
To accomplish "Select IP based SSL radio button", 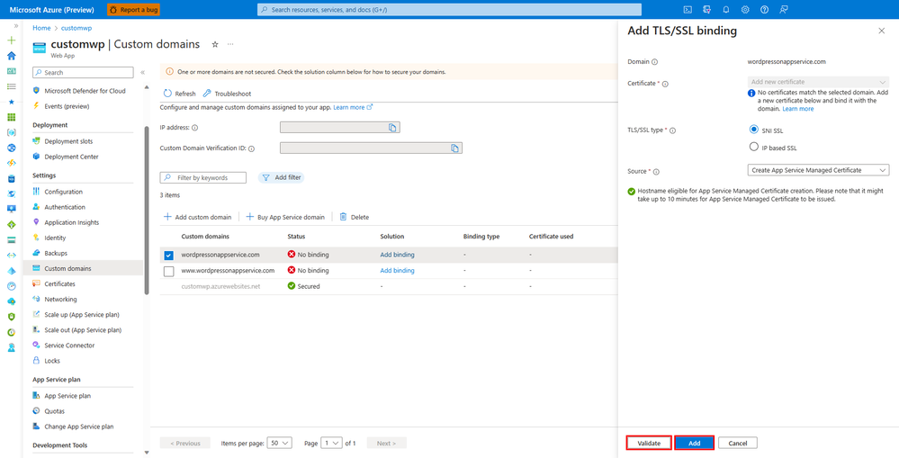I will (x=754, y=147).
